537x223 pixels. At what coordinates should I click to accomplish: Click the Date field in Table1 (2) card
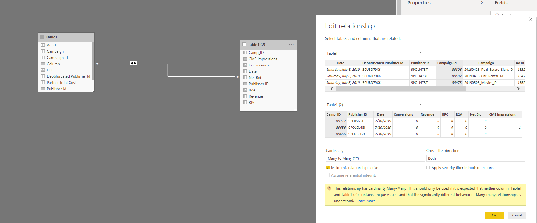tap(253, 71)
